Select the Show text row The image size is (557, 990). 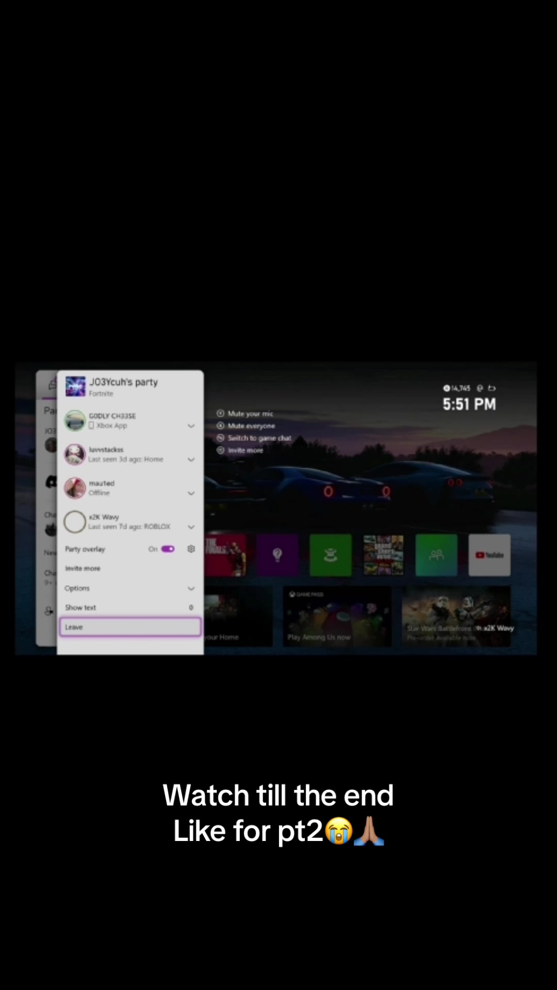click(130, 607)
